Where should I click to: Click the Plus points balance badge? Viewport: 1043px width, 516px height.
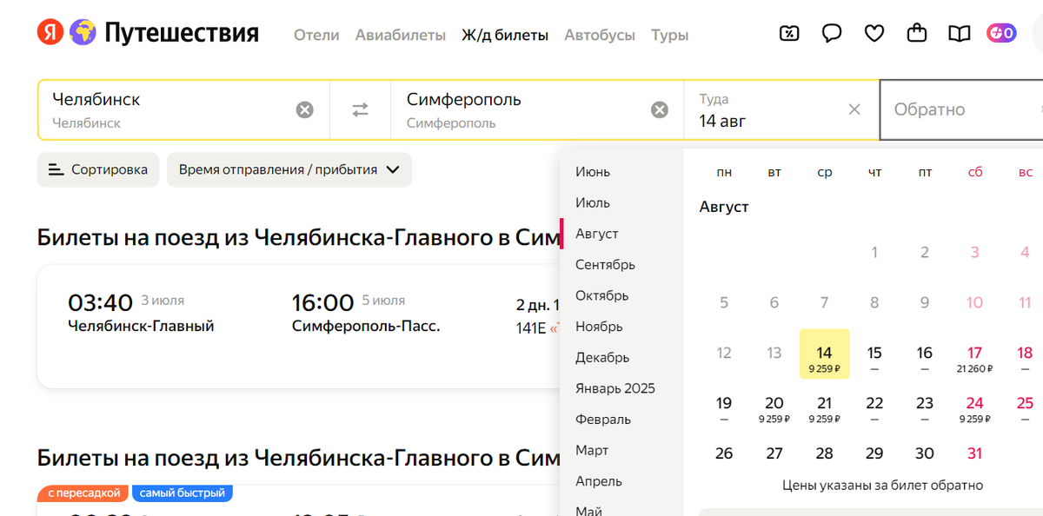tap(1001, 34)
